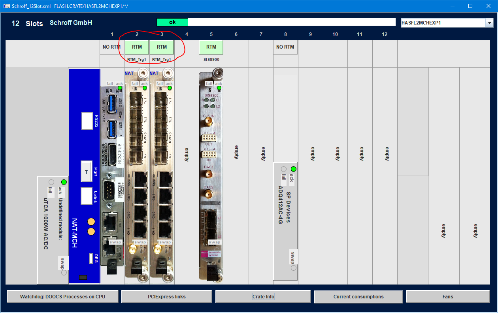The image size is (498, 313).
Task: Click the fail label on slot 3 NAT module
Action: (x=160, y=84)
